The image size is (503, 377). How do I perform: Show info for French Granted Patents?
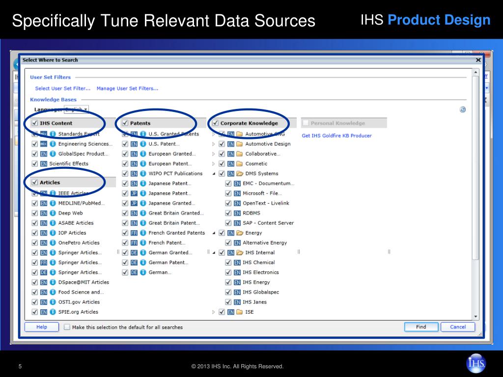(x=143, y=233)
